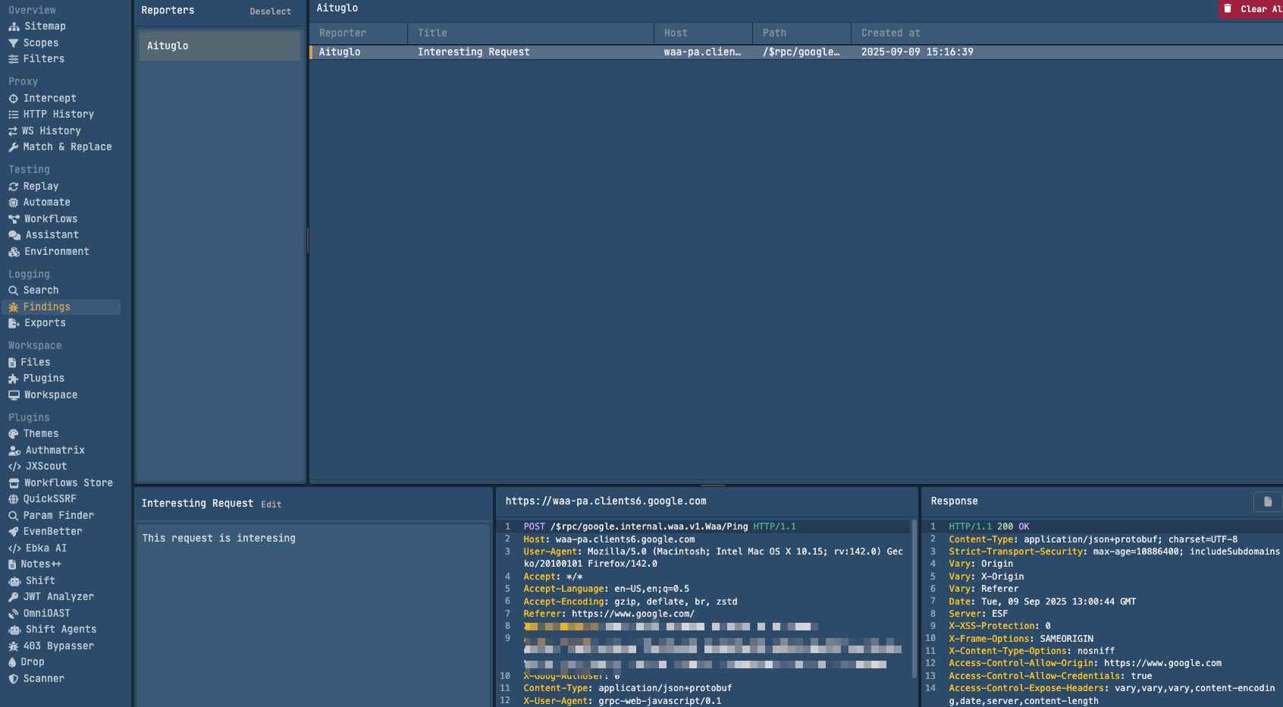Open the Sitemap page icon
Viewport: 1283px width, 707px height.
(14, 27)
